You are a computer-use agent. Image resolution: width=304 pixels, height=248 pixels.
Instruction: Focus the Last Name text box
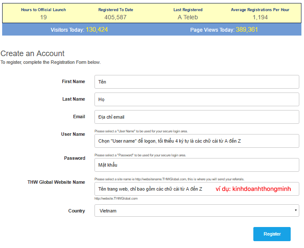[x=197, y=99]
